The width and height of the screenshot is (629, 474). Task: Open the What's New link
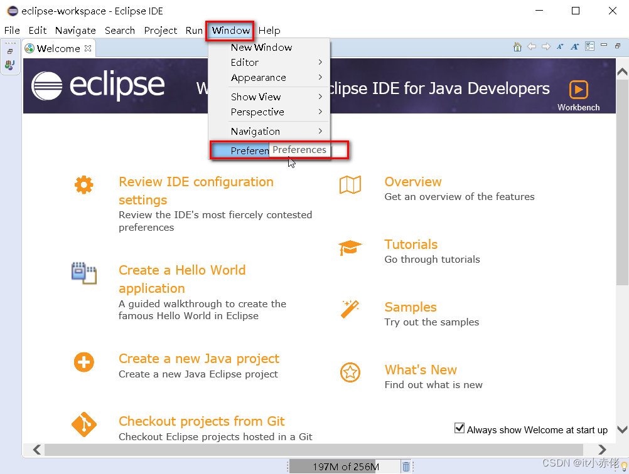tap(421, 369)
